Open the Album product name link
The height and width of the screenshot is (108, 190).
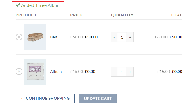pos(56,72)
